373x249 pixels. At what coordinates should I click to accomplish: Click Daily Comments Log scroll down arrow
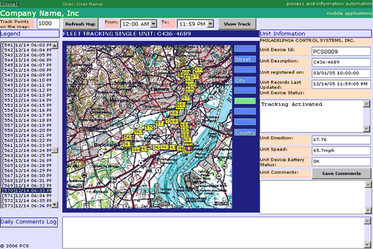tap(367, 245)
